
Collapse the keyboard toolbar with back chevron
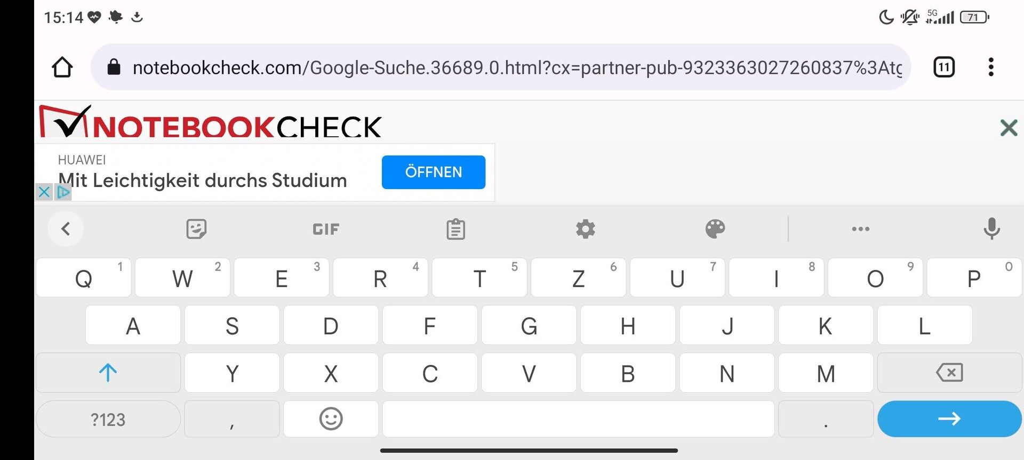tap(66, 229)
